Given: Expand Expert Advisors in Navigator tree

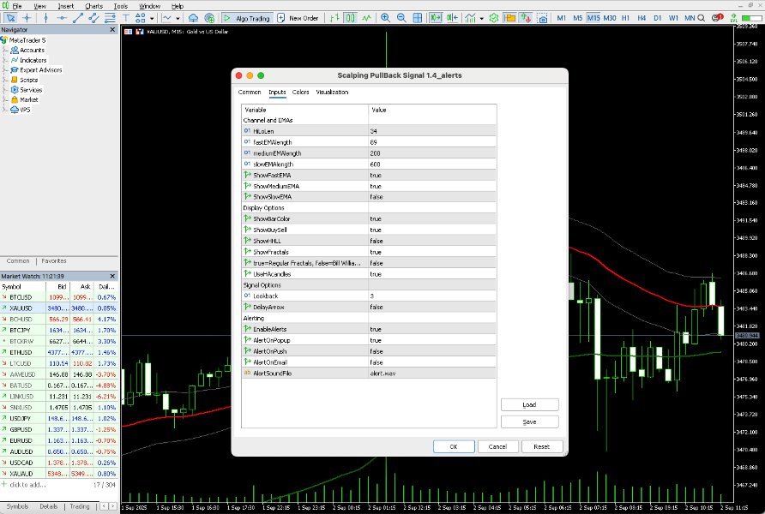Looking at the screenshot, I should pyautogui.click(x=5, y=70).
